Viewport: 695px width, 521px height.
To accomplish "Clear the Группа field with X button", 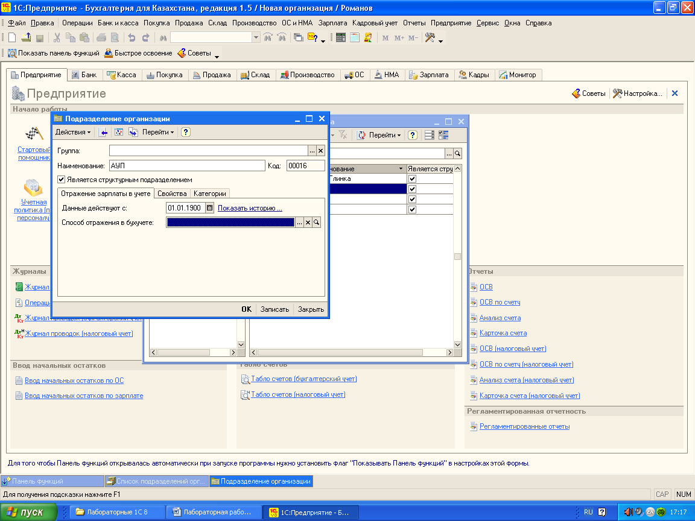I will (x=320, y=151).
